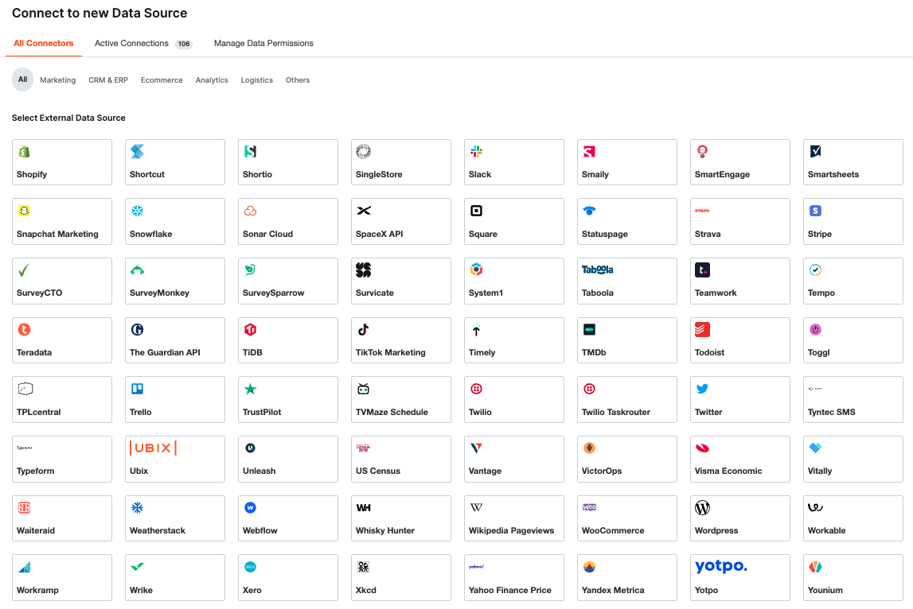Image resolution: width=913 pixels, height=609 pixels.
Task: Select the Shortcut connector icon
Action: tap(137, 152)
